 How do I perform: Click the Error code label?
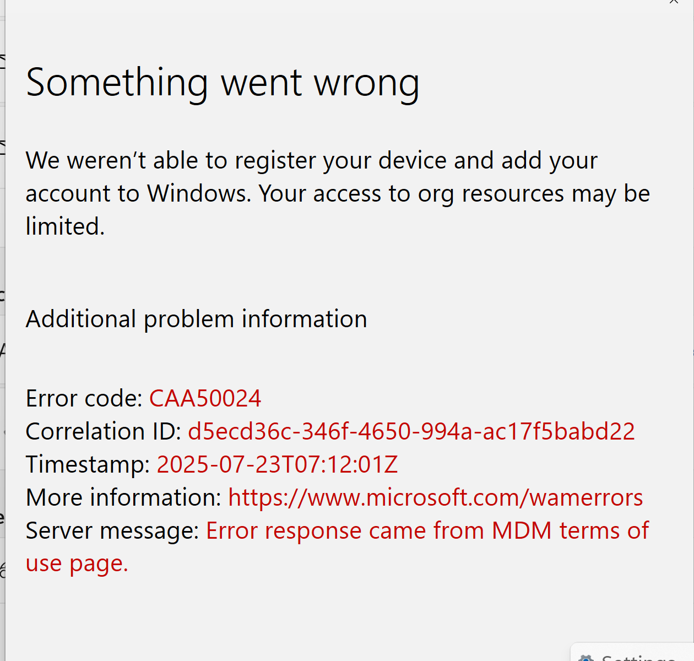(x=84, y=398)
